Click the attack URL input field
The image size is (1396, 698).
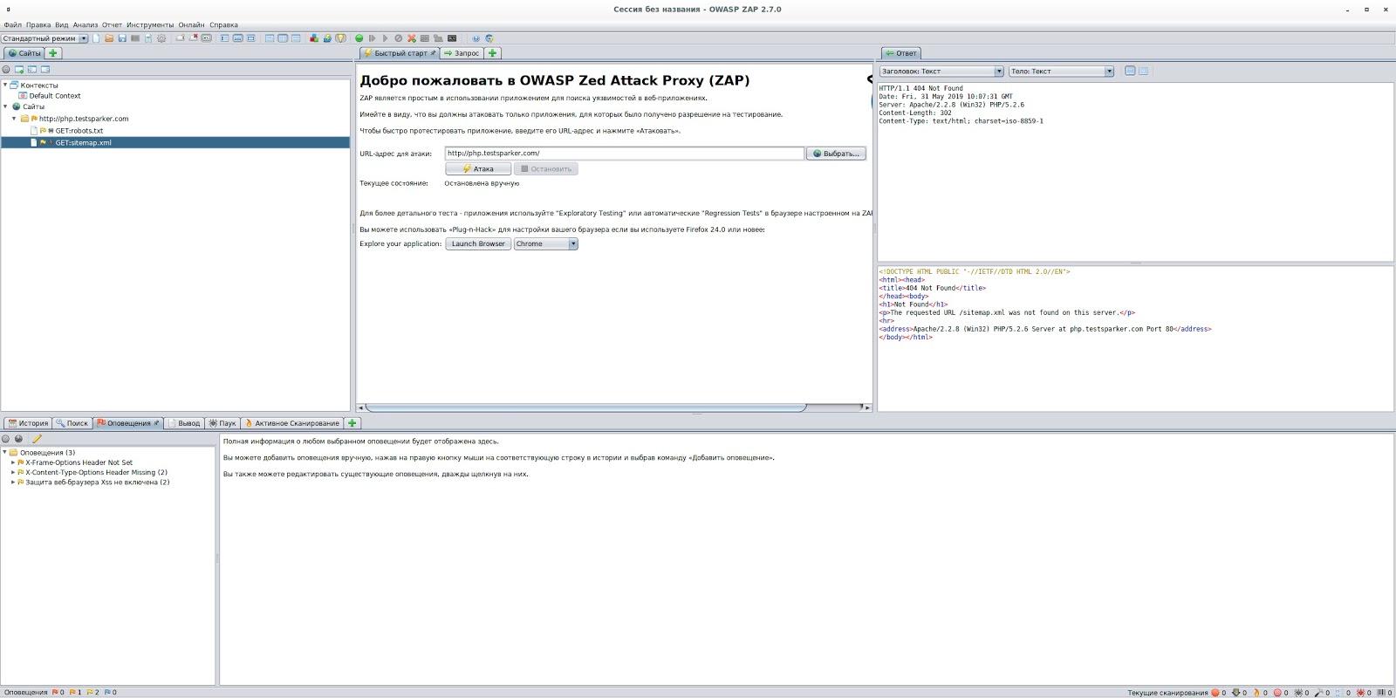[x=624, y=154]
